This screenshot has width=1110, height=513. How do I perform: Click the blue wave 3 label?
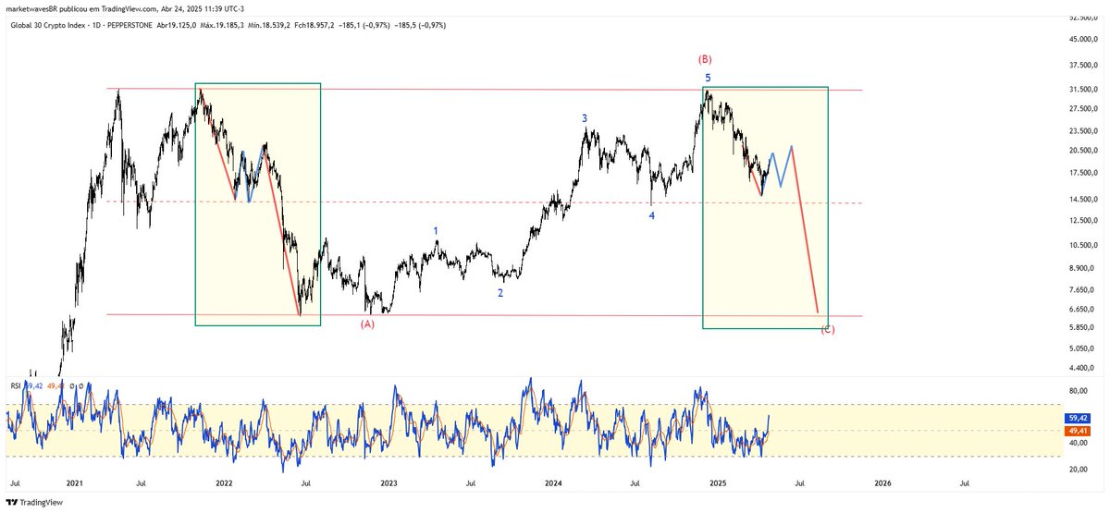pyautogui.click(x=584, y=118)
